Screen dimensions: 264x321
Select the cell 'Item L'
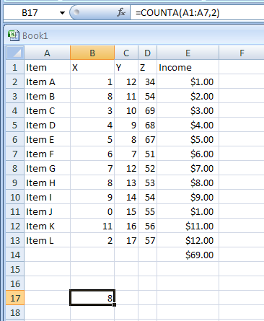pos(47,240)
